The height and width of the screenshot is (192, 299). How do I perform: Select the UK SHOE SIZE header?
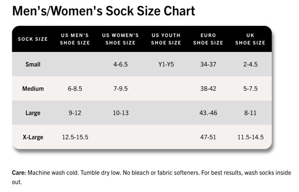tap(250, 39)
